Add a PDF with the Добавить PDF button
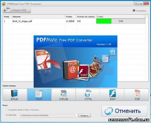This screenshot has height=123, width=151. tap(17, 10)
